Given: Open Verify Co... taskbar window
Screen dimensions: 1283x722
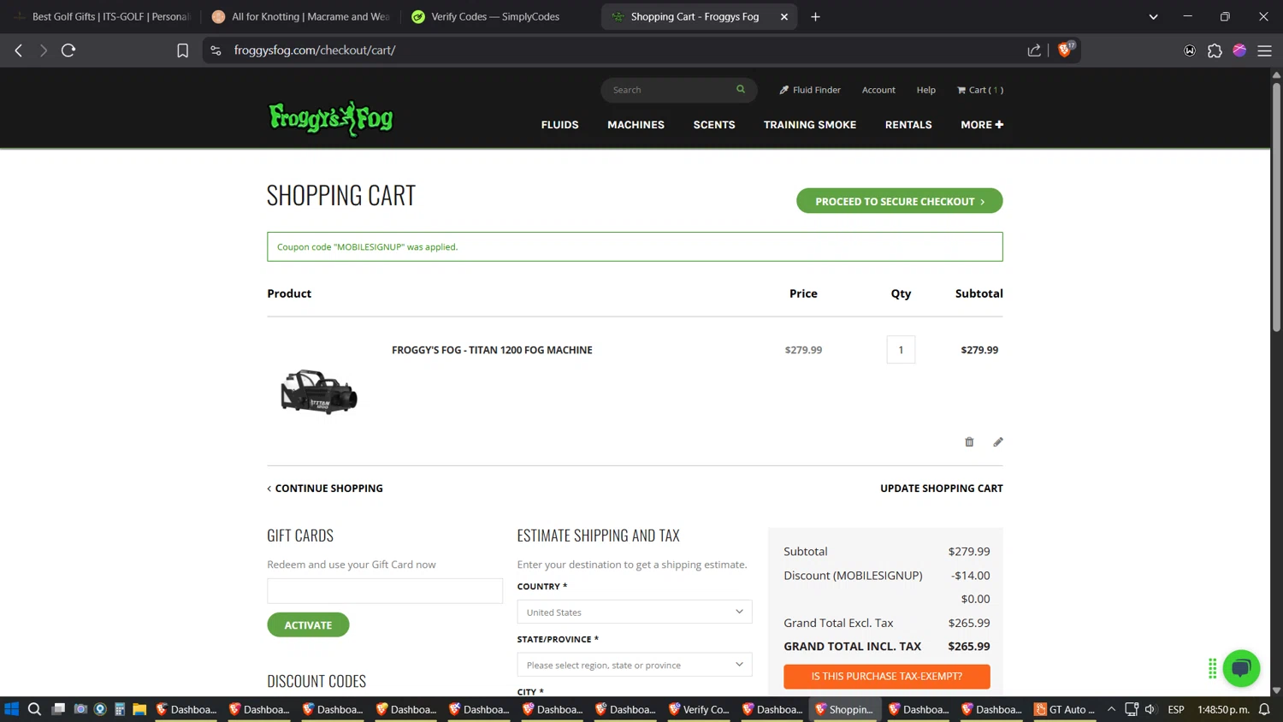Looking at the screenshot, I should [x=700, y=709].
